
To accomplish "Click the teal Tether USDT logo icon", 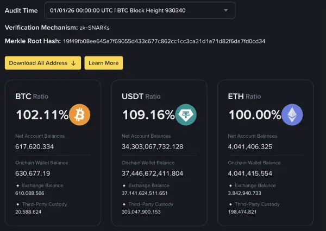I will 186,115.
